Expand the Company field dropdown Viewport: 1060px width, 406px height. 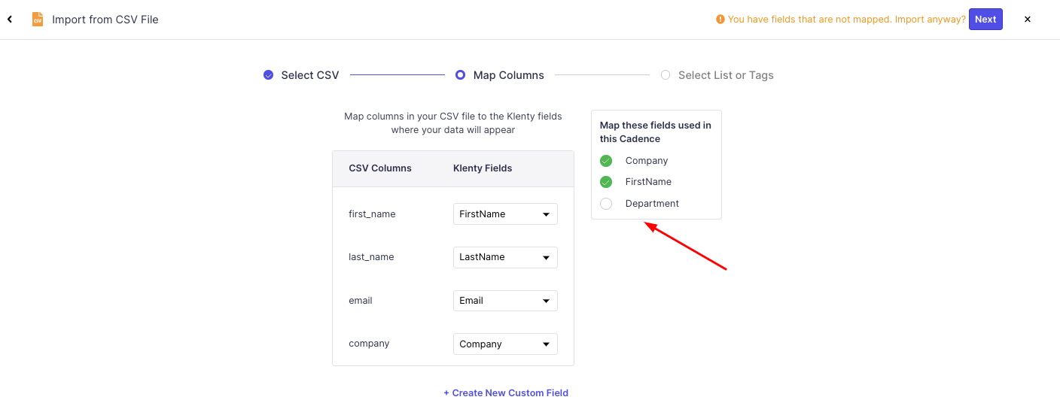tap(505, 344)
